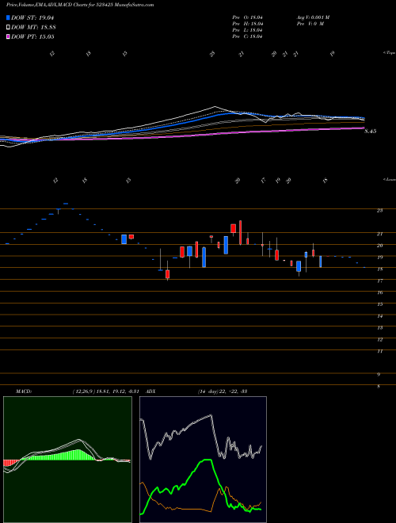Click the price axis label 16
This screenshot has width=396, height=523.
coord(379,292)
